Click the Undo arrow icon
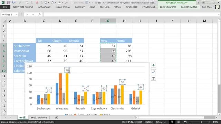 [x=13, y=2]
